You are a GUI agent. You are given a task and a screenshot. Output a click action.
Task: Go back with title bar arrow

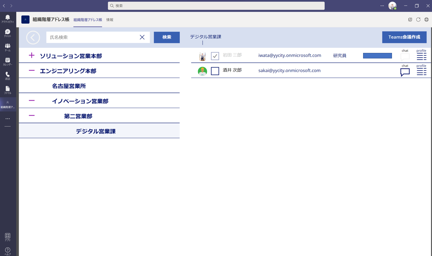4,6
